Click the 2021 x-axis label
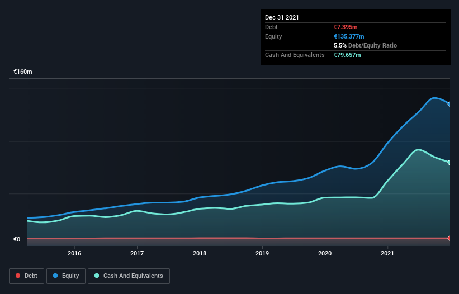The height and width of the screenshot is (294, 459). 387,253
